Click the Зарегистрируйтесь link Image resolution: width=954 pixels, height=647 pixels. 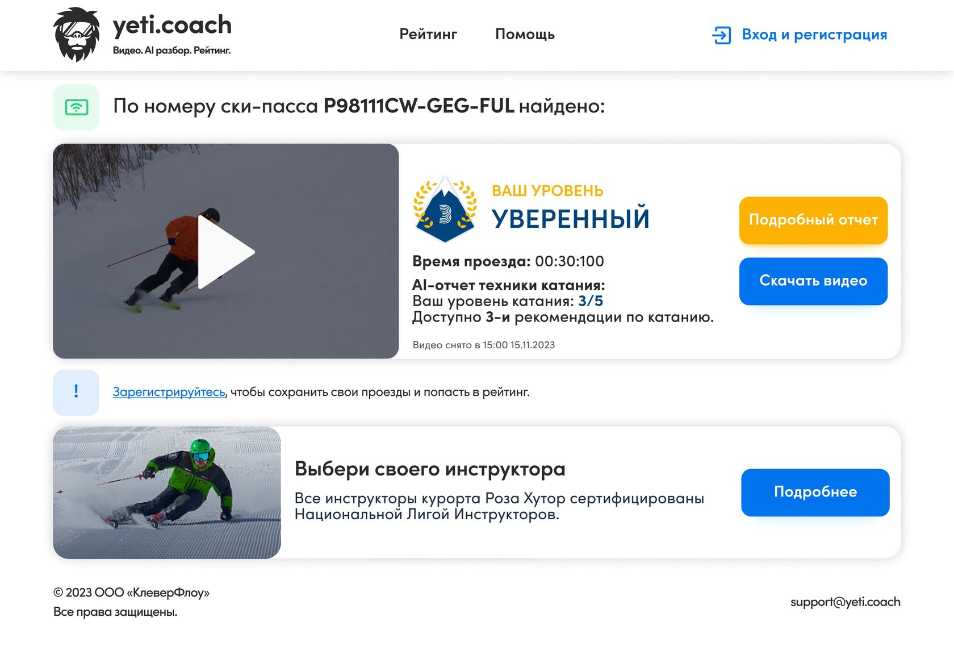(x=169, y=392)
